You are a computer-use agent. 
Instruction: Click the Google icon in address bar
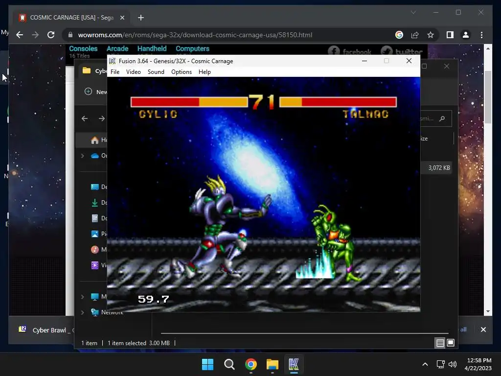399,35
